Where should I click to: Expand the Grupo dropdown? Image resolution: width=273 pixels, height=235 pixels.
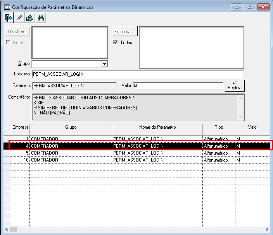(x=104, y=64)
